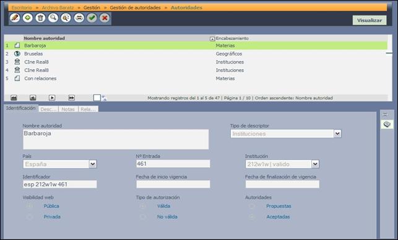The height and width of the screenshot is (240, 398).
Task: Click the tag icon in right sidebar
Action: pyautogui.click(x=387, y=124)
